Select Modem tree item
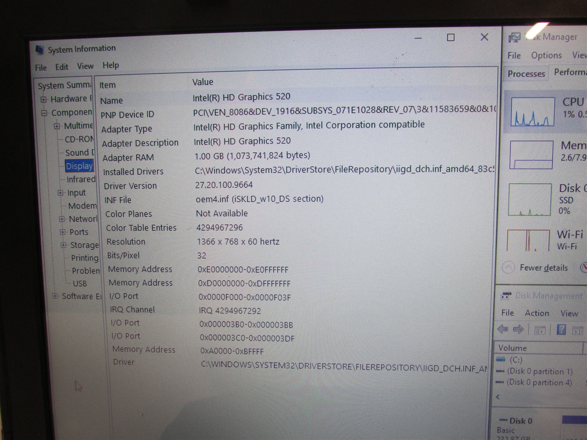The image size is (587, 440). (x=83, y=206)
